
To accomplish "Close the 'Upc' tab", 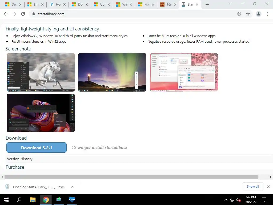I will pos(109,5).
